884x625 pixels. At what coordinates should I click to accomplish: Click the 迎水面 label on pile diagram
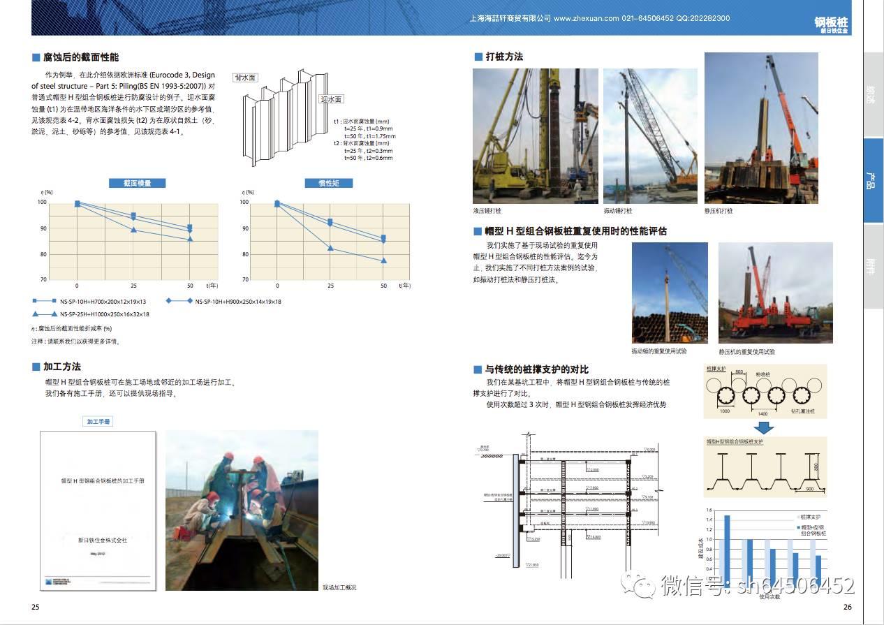click(x=331, y=100)
